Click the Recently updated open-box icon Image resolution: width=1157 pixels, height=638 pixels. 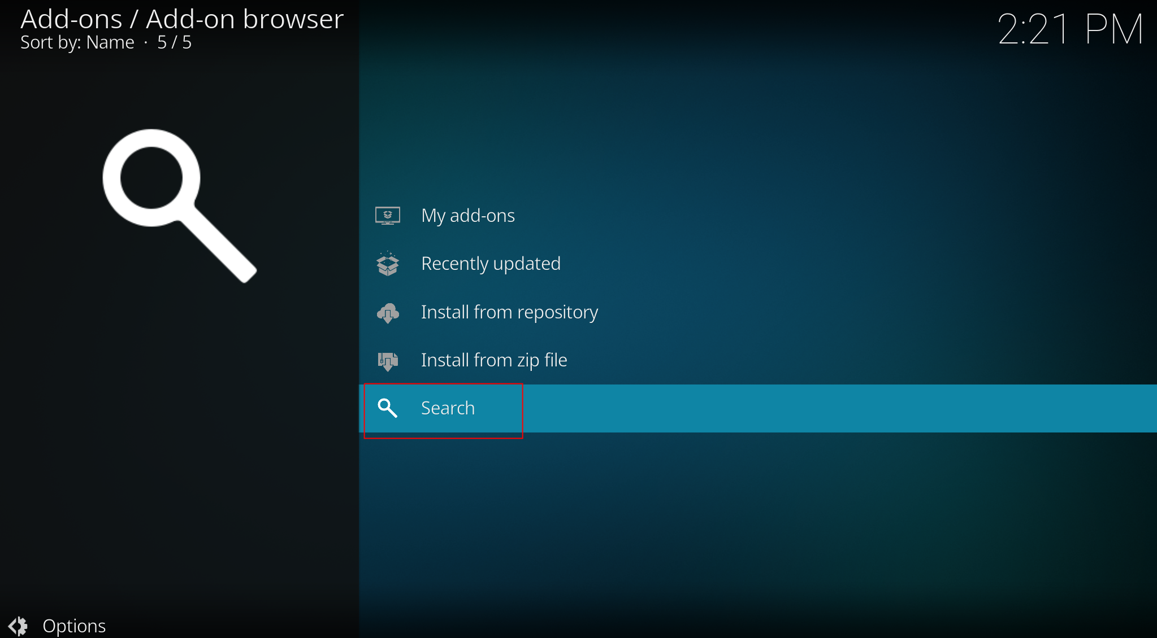pos(388,264)
